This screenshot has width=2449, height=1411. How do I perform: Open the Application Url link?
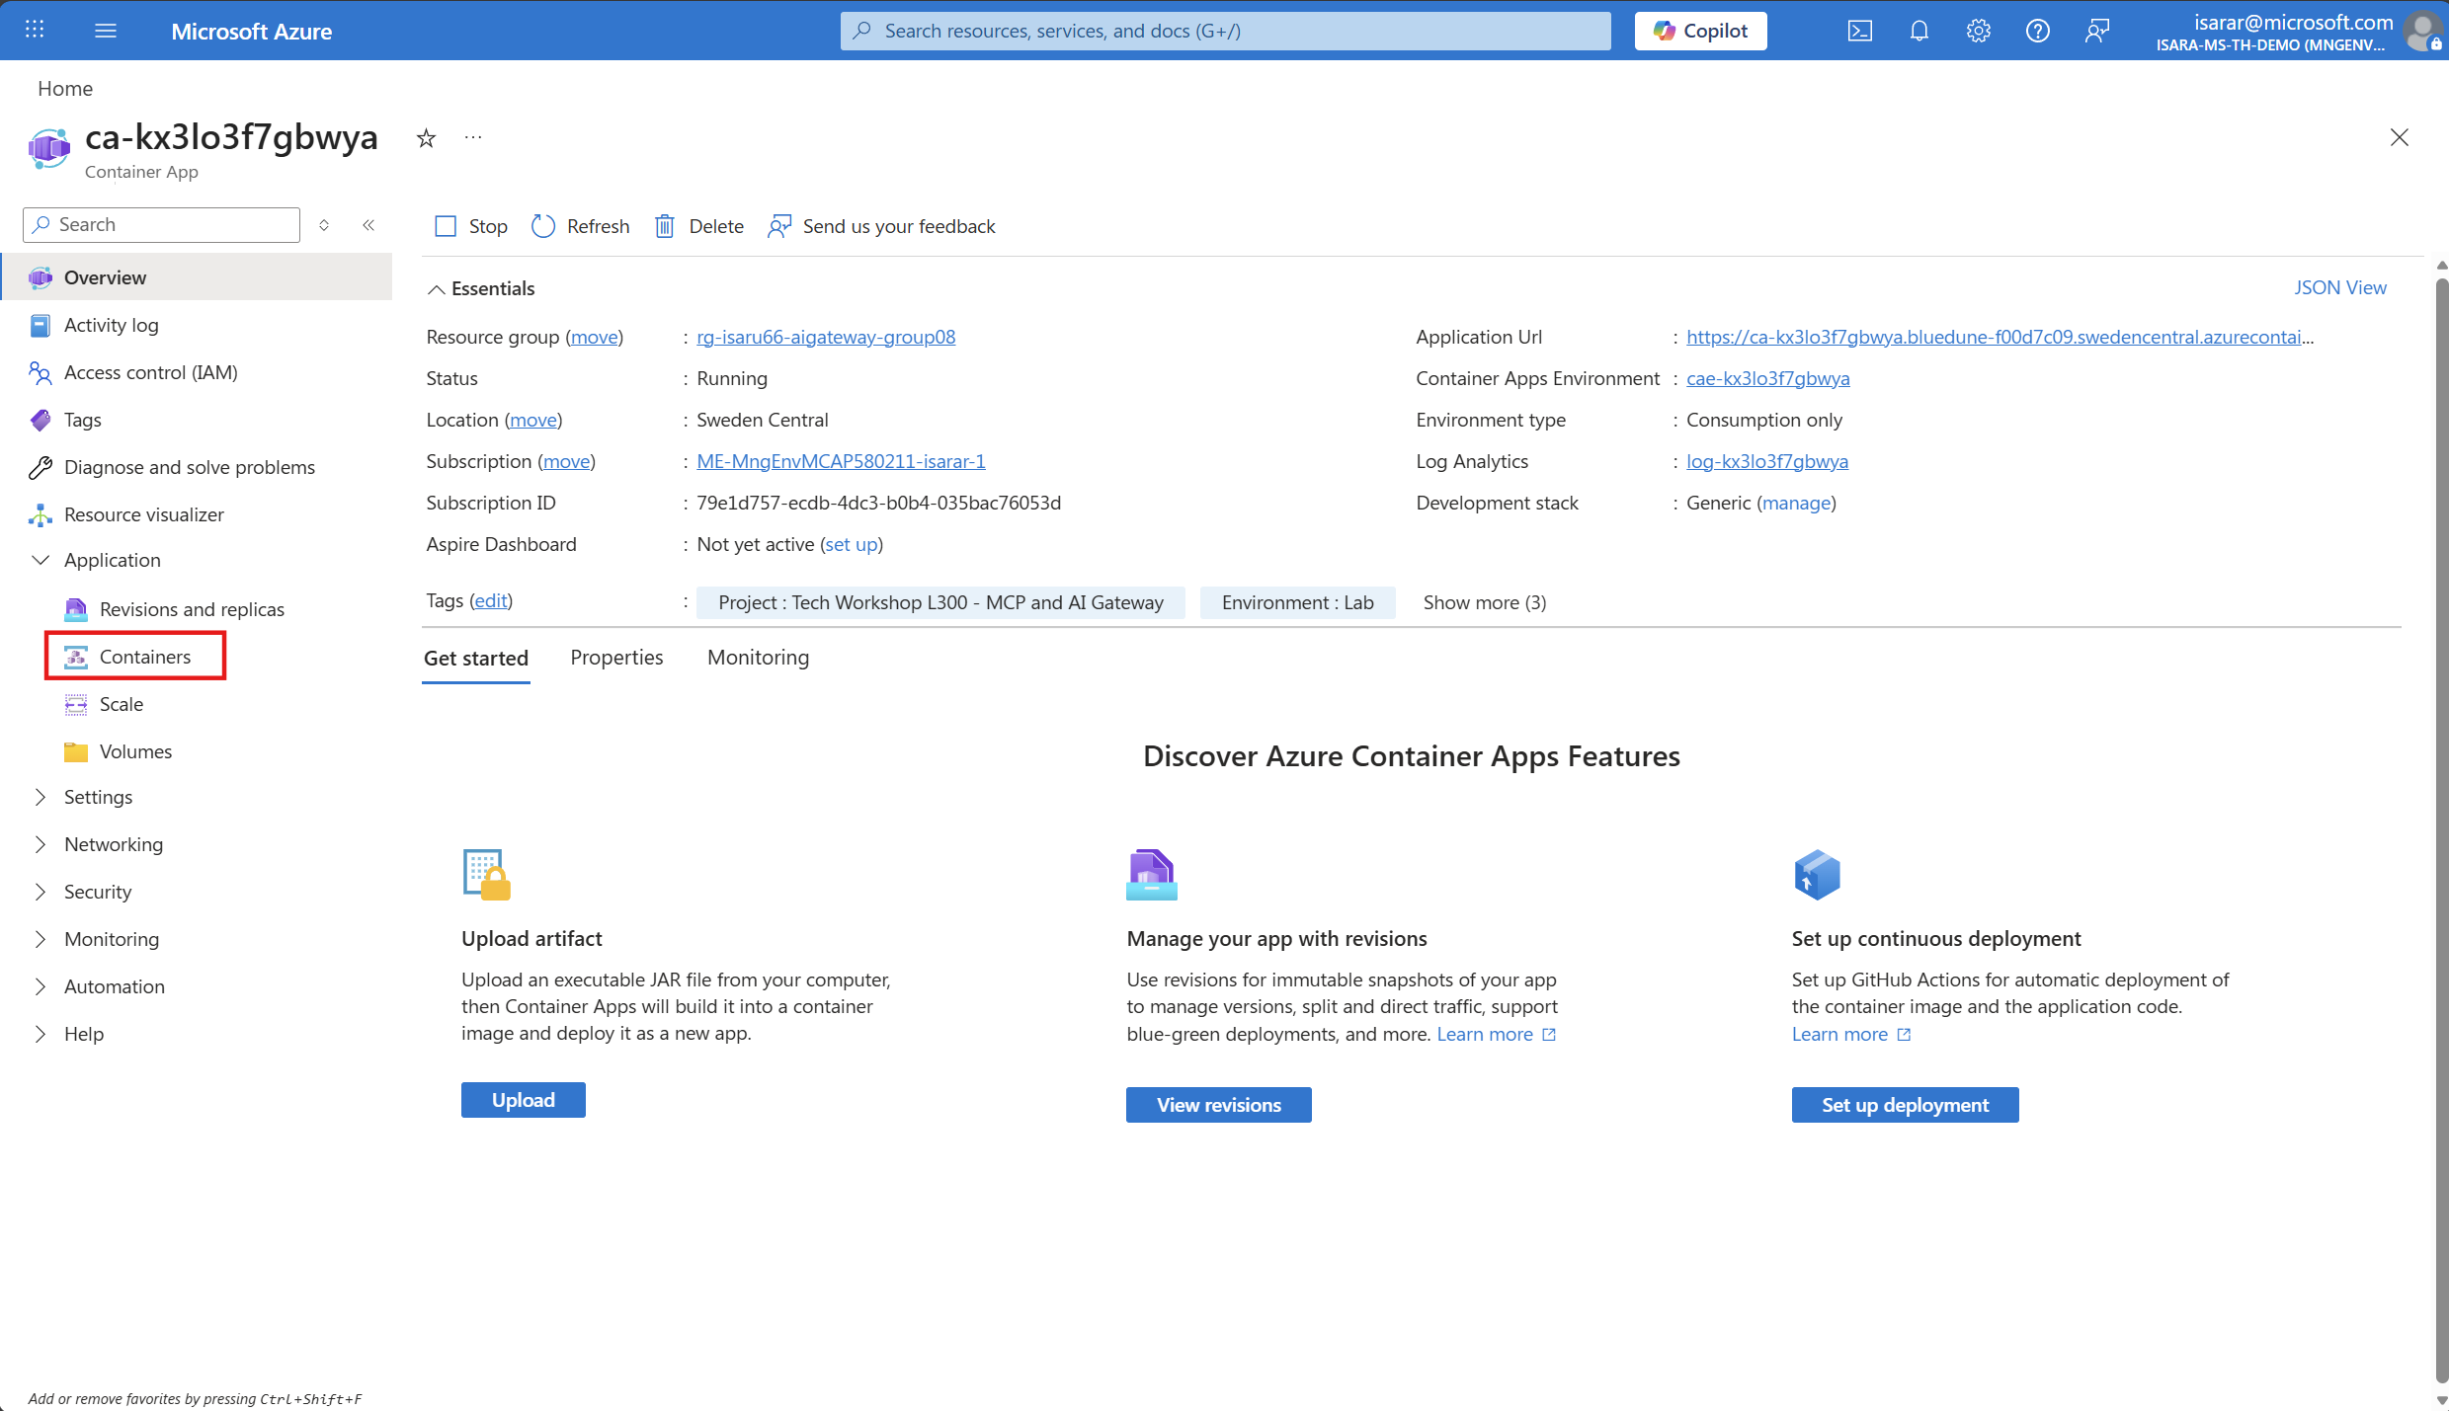(x=2000, y=337)
